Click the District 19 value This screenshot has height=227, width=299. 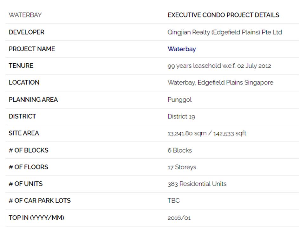point(181,117)
